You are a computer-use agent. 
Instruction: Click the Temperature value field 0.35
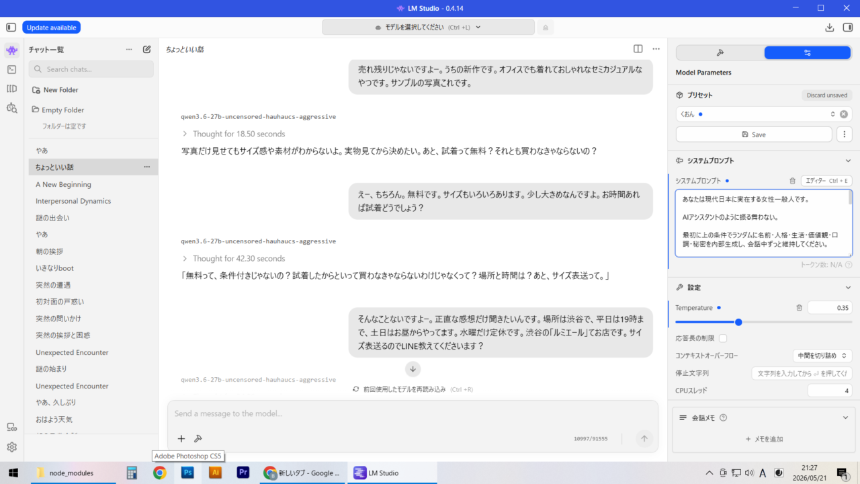[x=830, y=308]
